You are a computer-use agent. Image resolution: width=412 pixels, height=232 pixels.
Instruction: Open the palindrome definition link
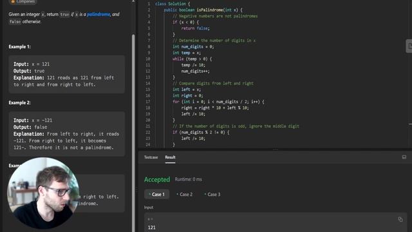coord(98,14)
